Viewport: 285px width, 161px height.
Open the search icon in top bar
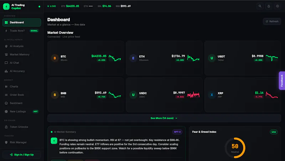pyautogui.click(x=260, y=6)
